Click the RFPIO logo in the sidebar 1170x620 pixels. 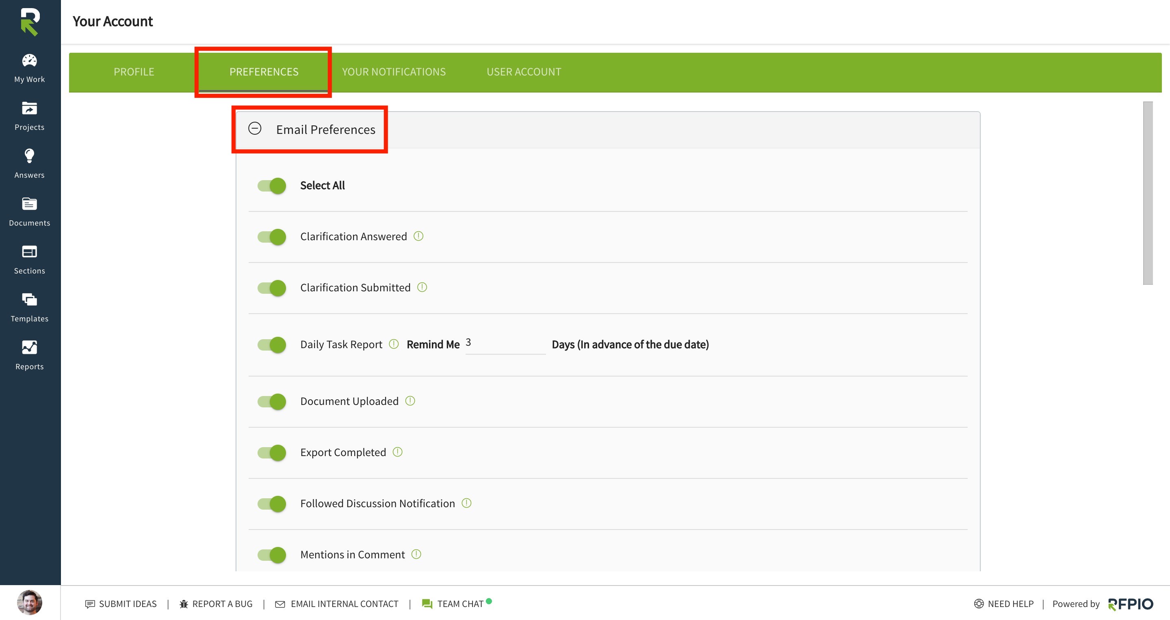pyautogui.click(x=30, y=22)
